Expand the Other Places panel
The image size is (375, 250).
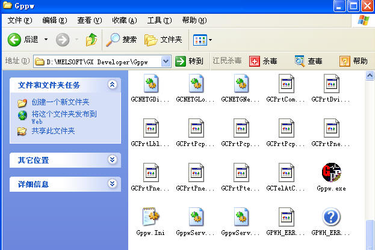pyautogui.click(x=112, y=160)
